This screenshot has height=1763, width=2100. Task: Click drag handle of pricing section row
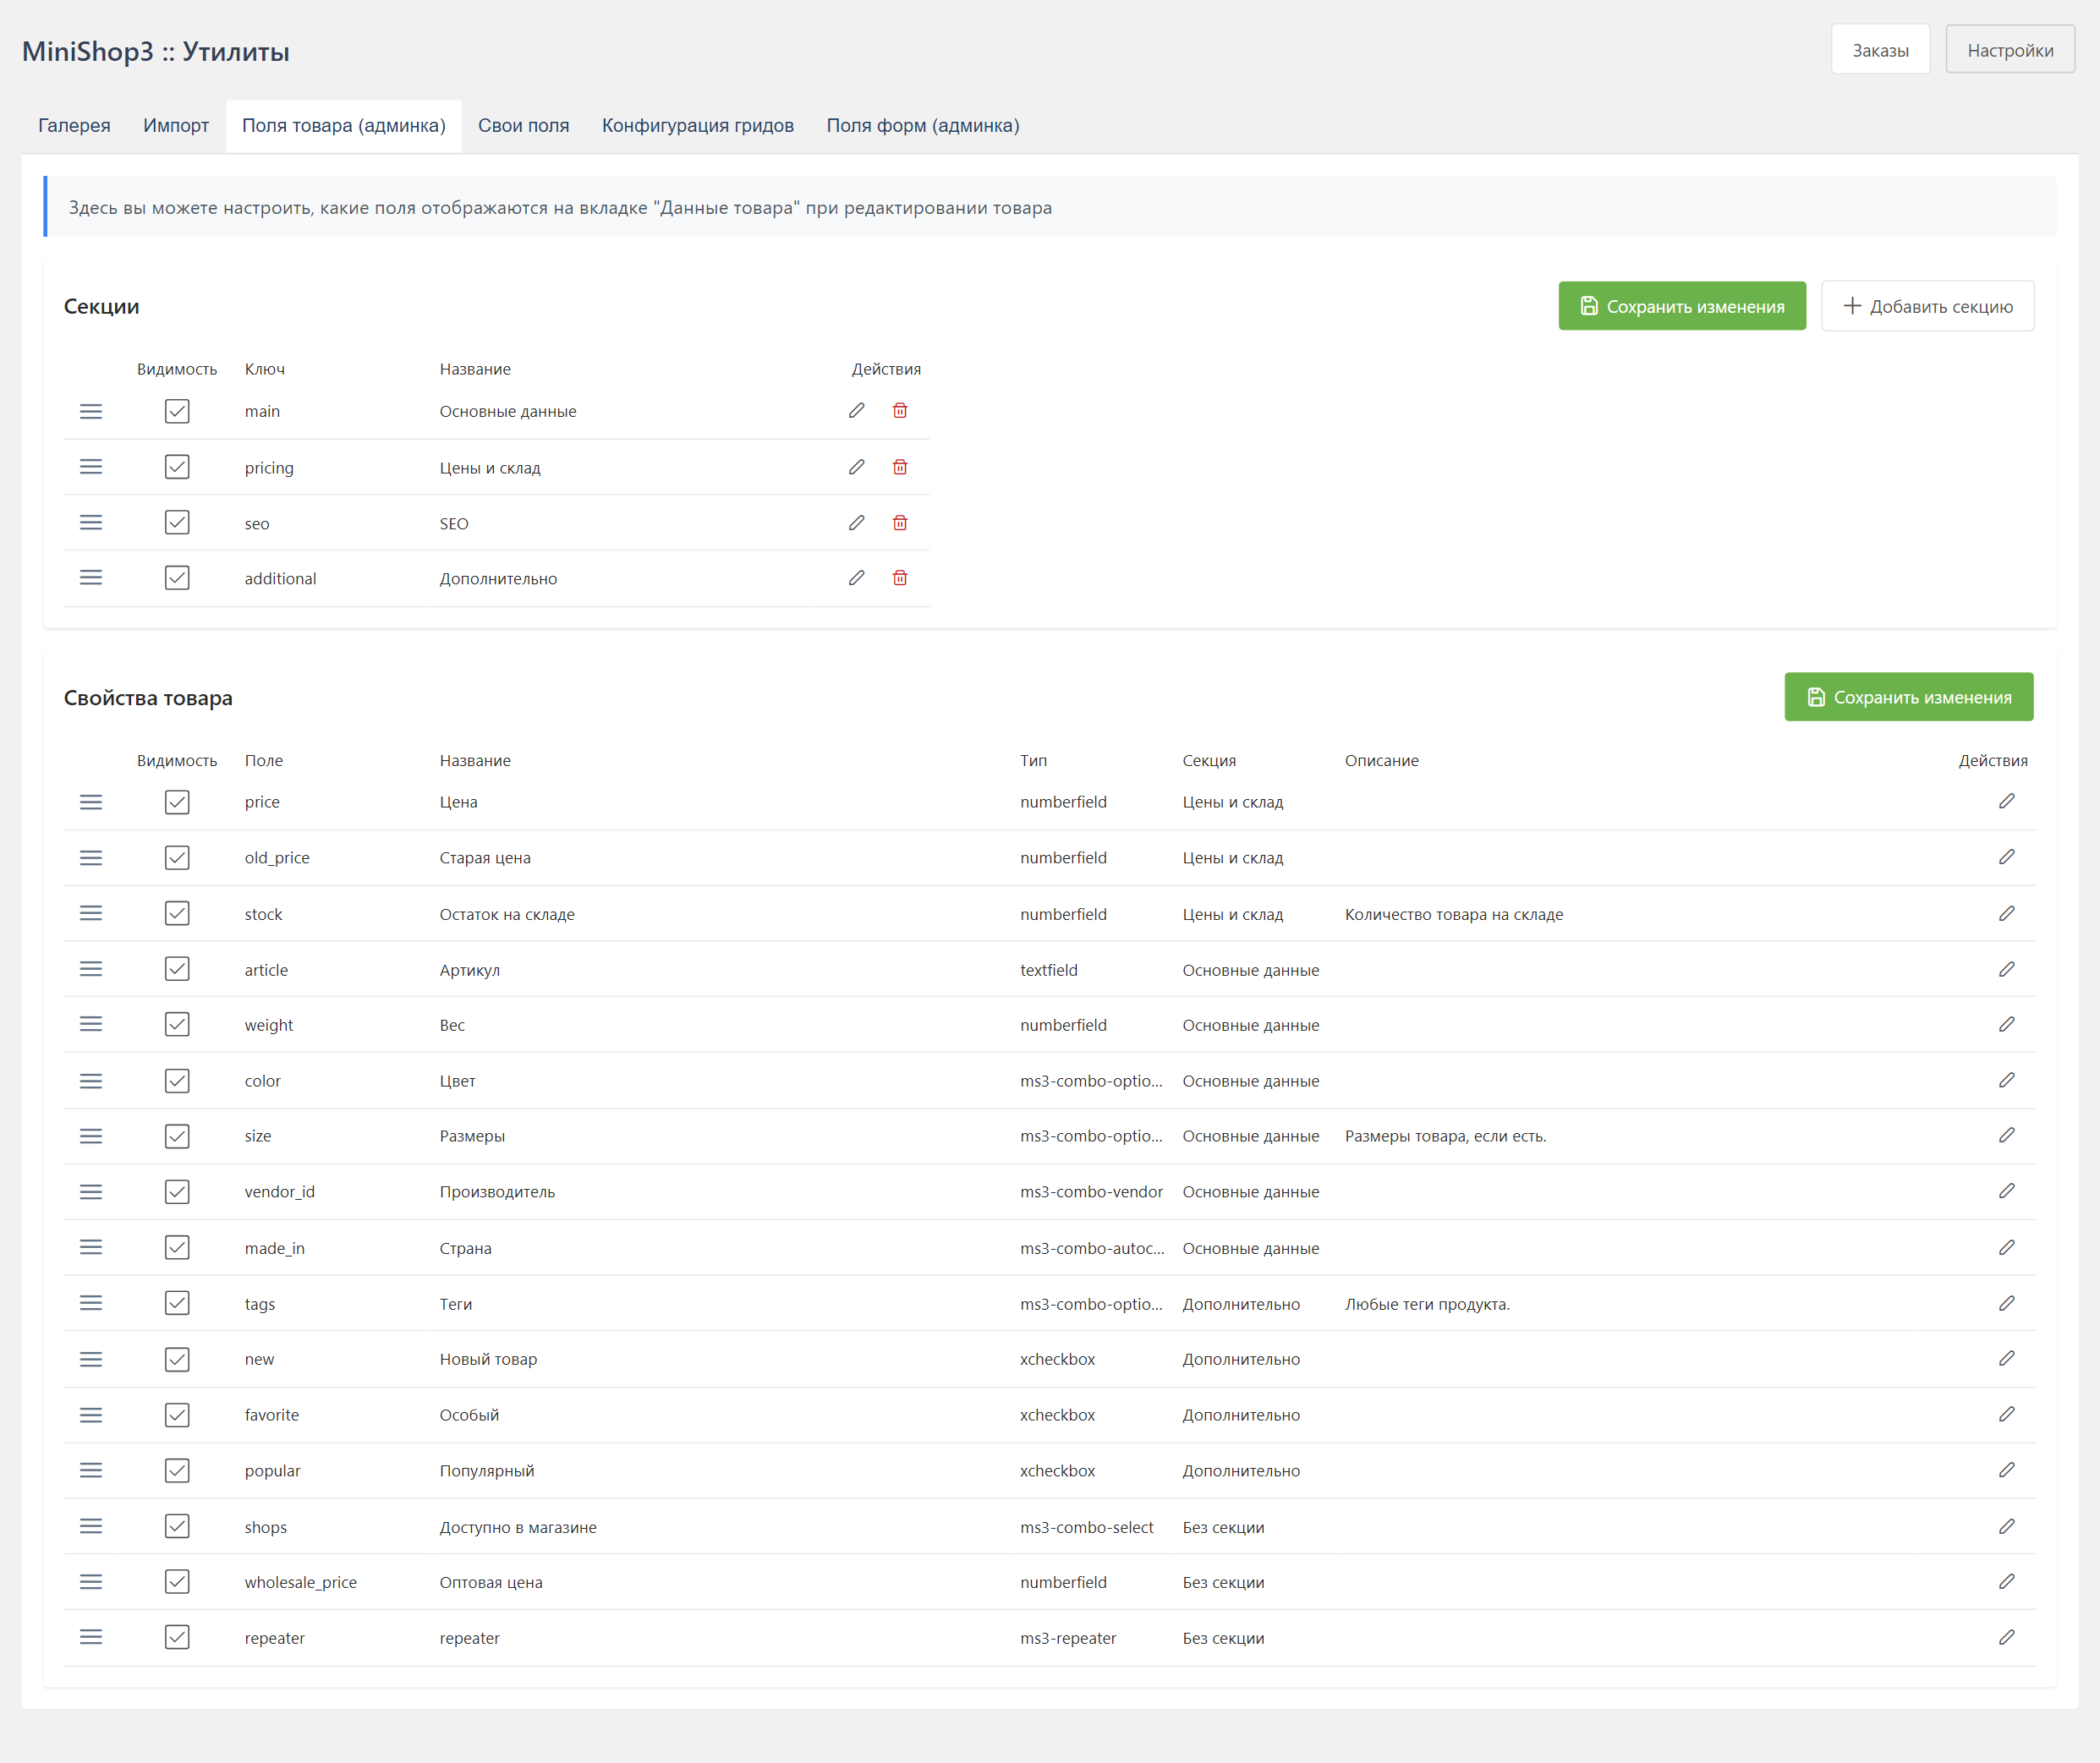[91, 467]
